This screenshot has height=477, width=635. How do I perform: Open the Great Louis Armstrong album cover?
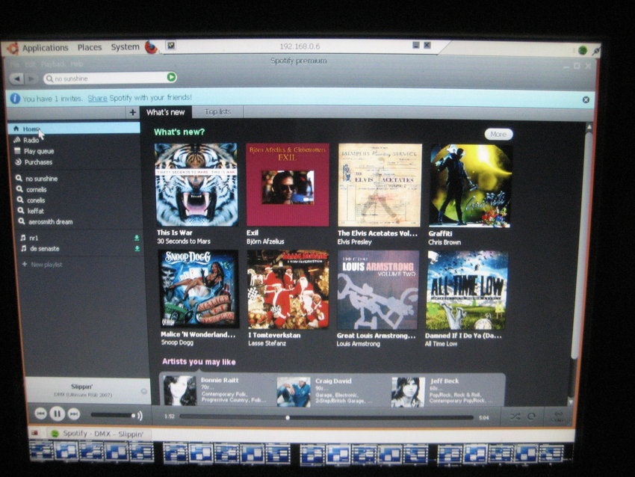pos(378,290)
